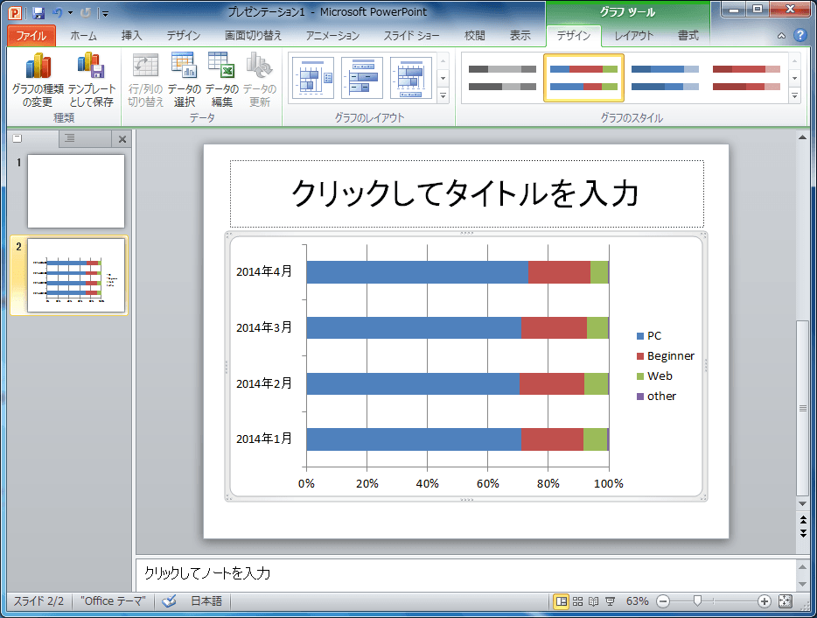Show previous row of chart styles gallery

(x=794, y=61)
